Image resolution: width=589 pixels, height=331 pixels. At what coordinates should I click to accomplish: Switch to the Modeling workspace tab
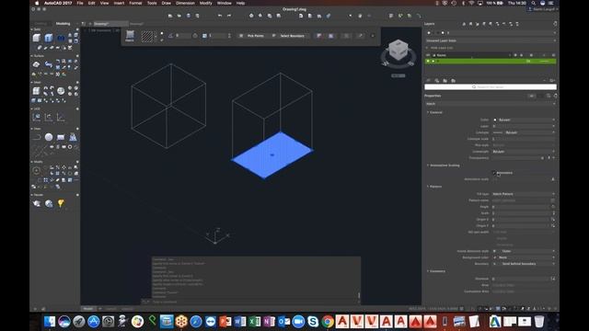(x=63, y=24)
